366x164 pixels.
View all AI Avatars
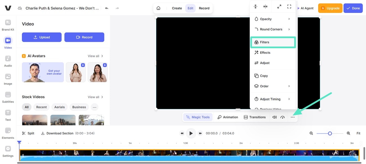(95, 56)
